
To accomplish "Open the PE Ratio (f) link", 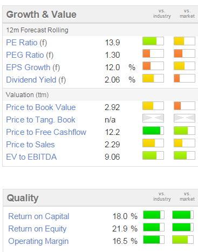I will (x=26, y=43).
